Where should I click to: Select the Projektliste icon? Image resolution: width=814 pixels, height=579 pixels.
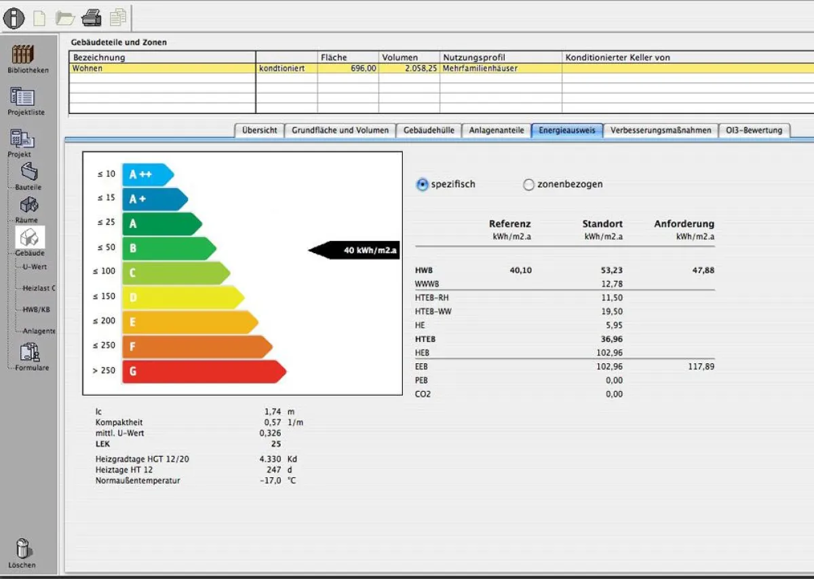[x=21, y=100]
